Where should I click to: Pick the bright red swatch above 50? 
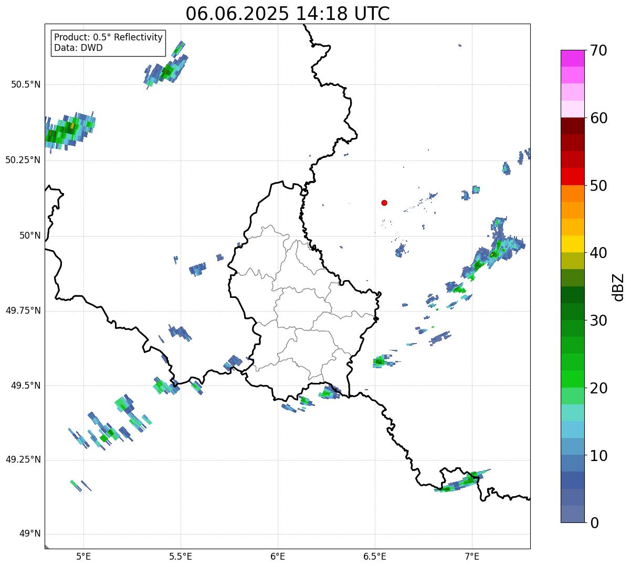pyautogui.click(x=573, y=176)
